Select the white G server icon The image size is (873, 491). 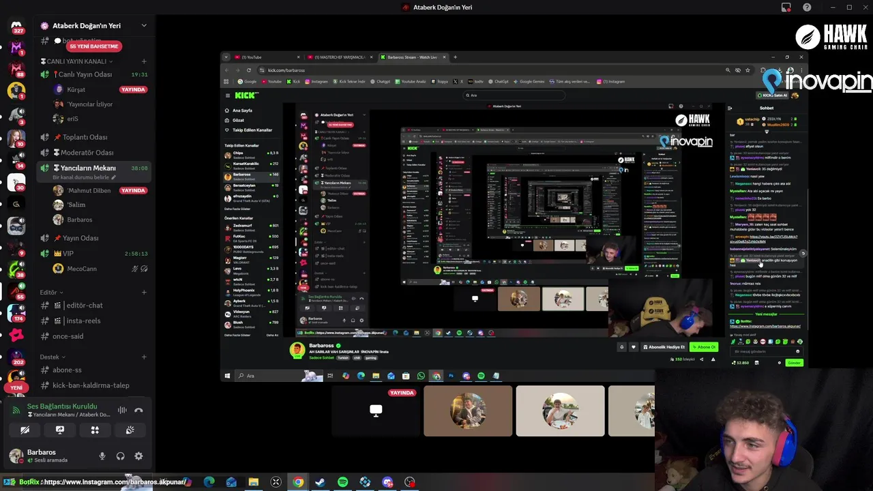(16, 204)
